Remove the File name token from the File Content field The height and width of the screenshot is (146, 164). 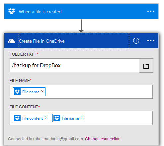point(82,118)
